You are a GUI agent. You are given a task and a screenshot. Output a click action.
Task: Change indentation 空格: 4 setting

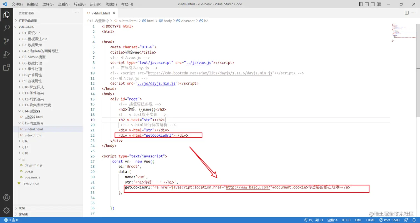point(332,220)
